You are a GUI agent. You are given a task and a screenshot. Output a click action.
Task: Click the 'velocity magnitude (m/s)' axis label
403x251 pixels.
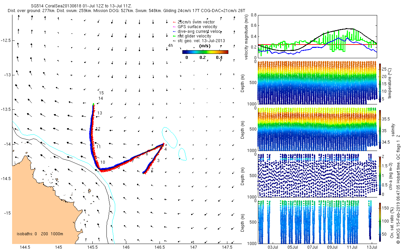point(247,37)
